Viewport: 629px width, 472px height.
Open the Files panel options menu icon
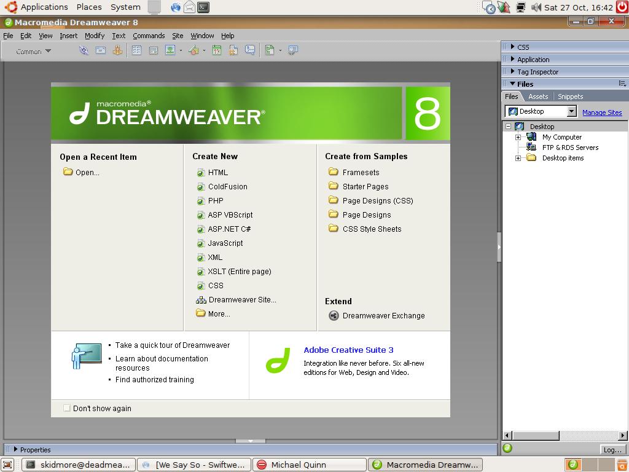pyautogui.click(x=622, y=84)
